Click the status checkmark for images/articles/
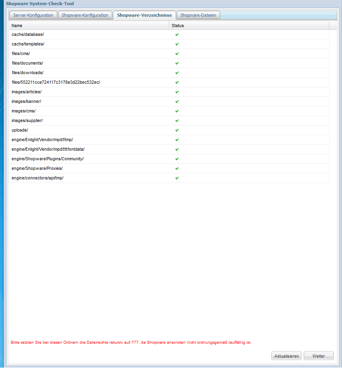Viewport: 342px width, 368px height. (177, 92)
